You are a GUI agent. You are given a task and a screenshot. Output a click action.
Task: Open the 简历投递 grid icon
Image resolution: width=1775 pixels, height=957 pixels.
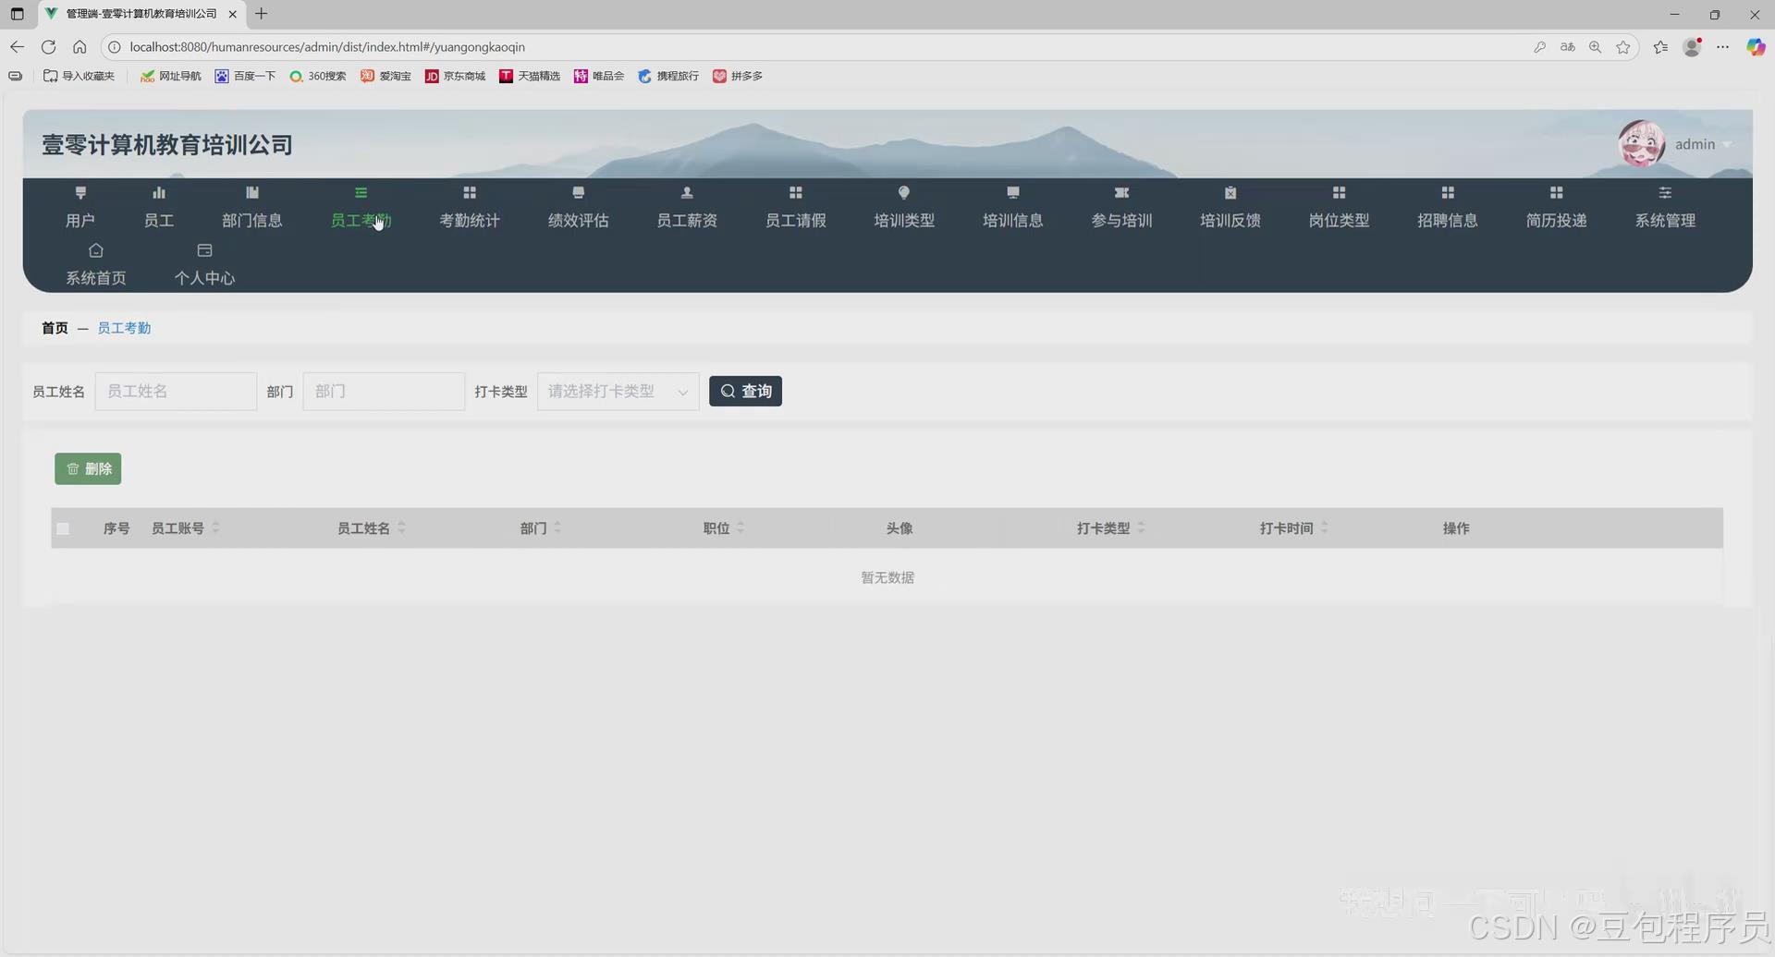pos(1557,193)
